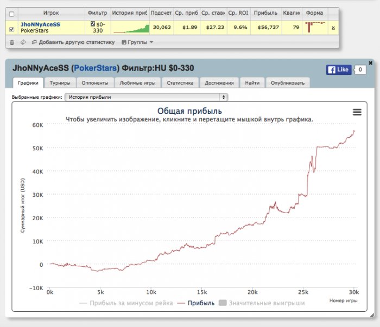Click the profit value $56,737 cell
The image size is (380, 327).
[268, 27]
